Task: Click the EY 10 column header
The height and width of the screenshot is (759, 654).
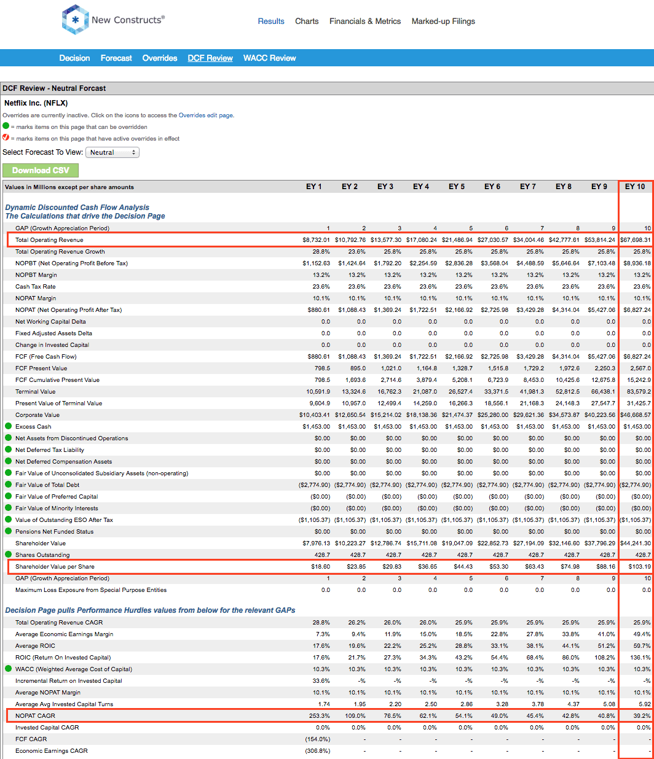Action: tap(635, 187)
